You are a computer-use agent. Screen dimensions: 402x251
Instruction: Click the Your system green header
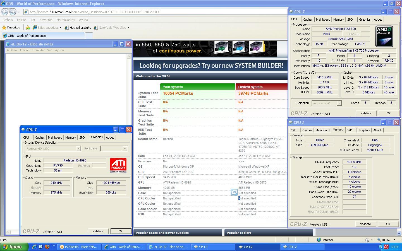click(198, 87)
